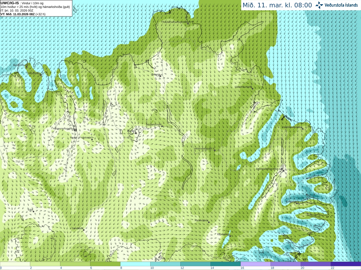
Task: Click the '10m hviður > 25 m/s' description line
Action: (35, 7)
